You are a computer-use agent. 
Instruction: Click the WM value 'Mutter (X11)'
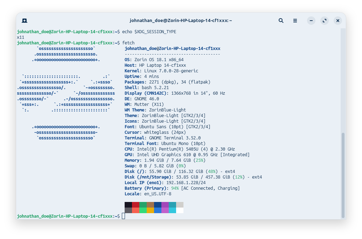(x=149, y=104)
